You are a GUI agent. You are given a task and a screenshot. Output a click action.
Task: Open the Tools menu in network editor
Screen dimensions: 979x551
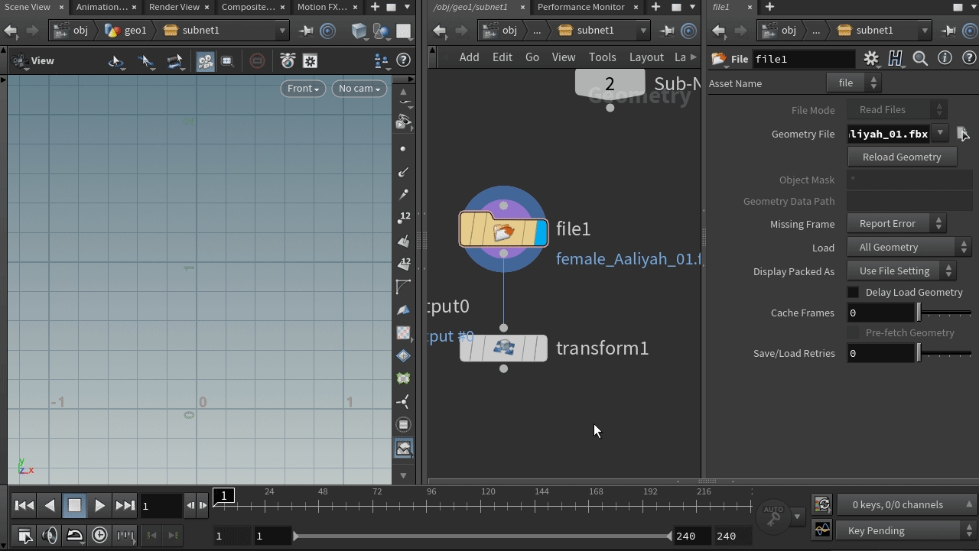[602, 57]
